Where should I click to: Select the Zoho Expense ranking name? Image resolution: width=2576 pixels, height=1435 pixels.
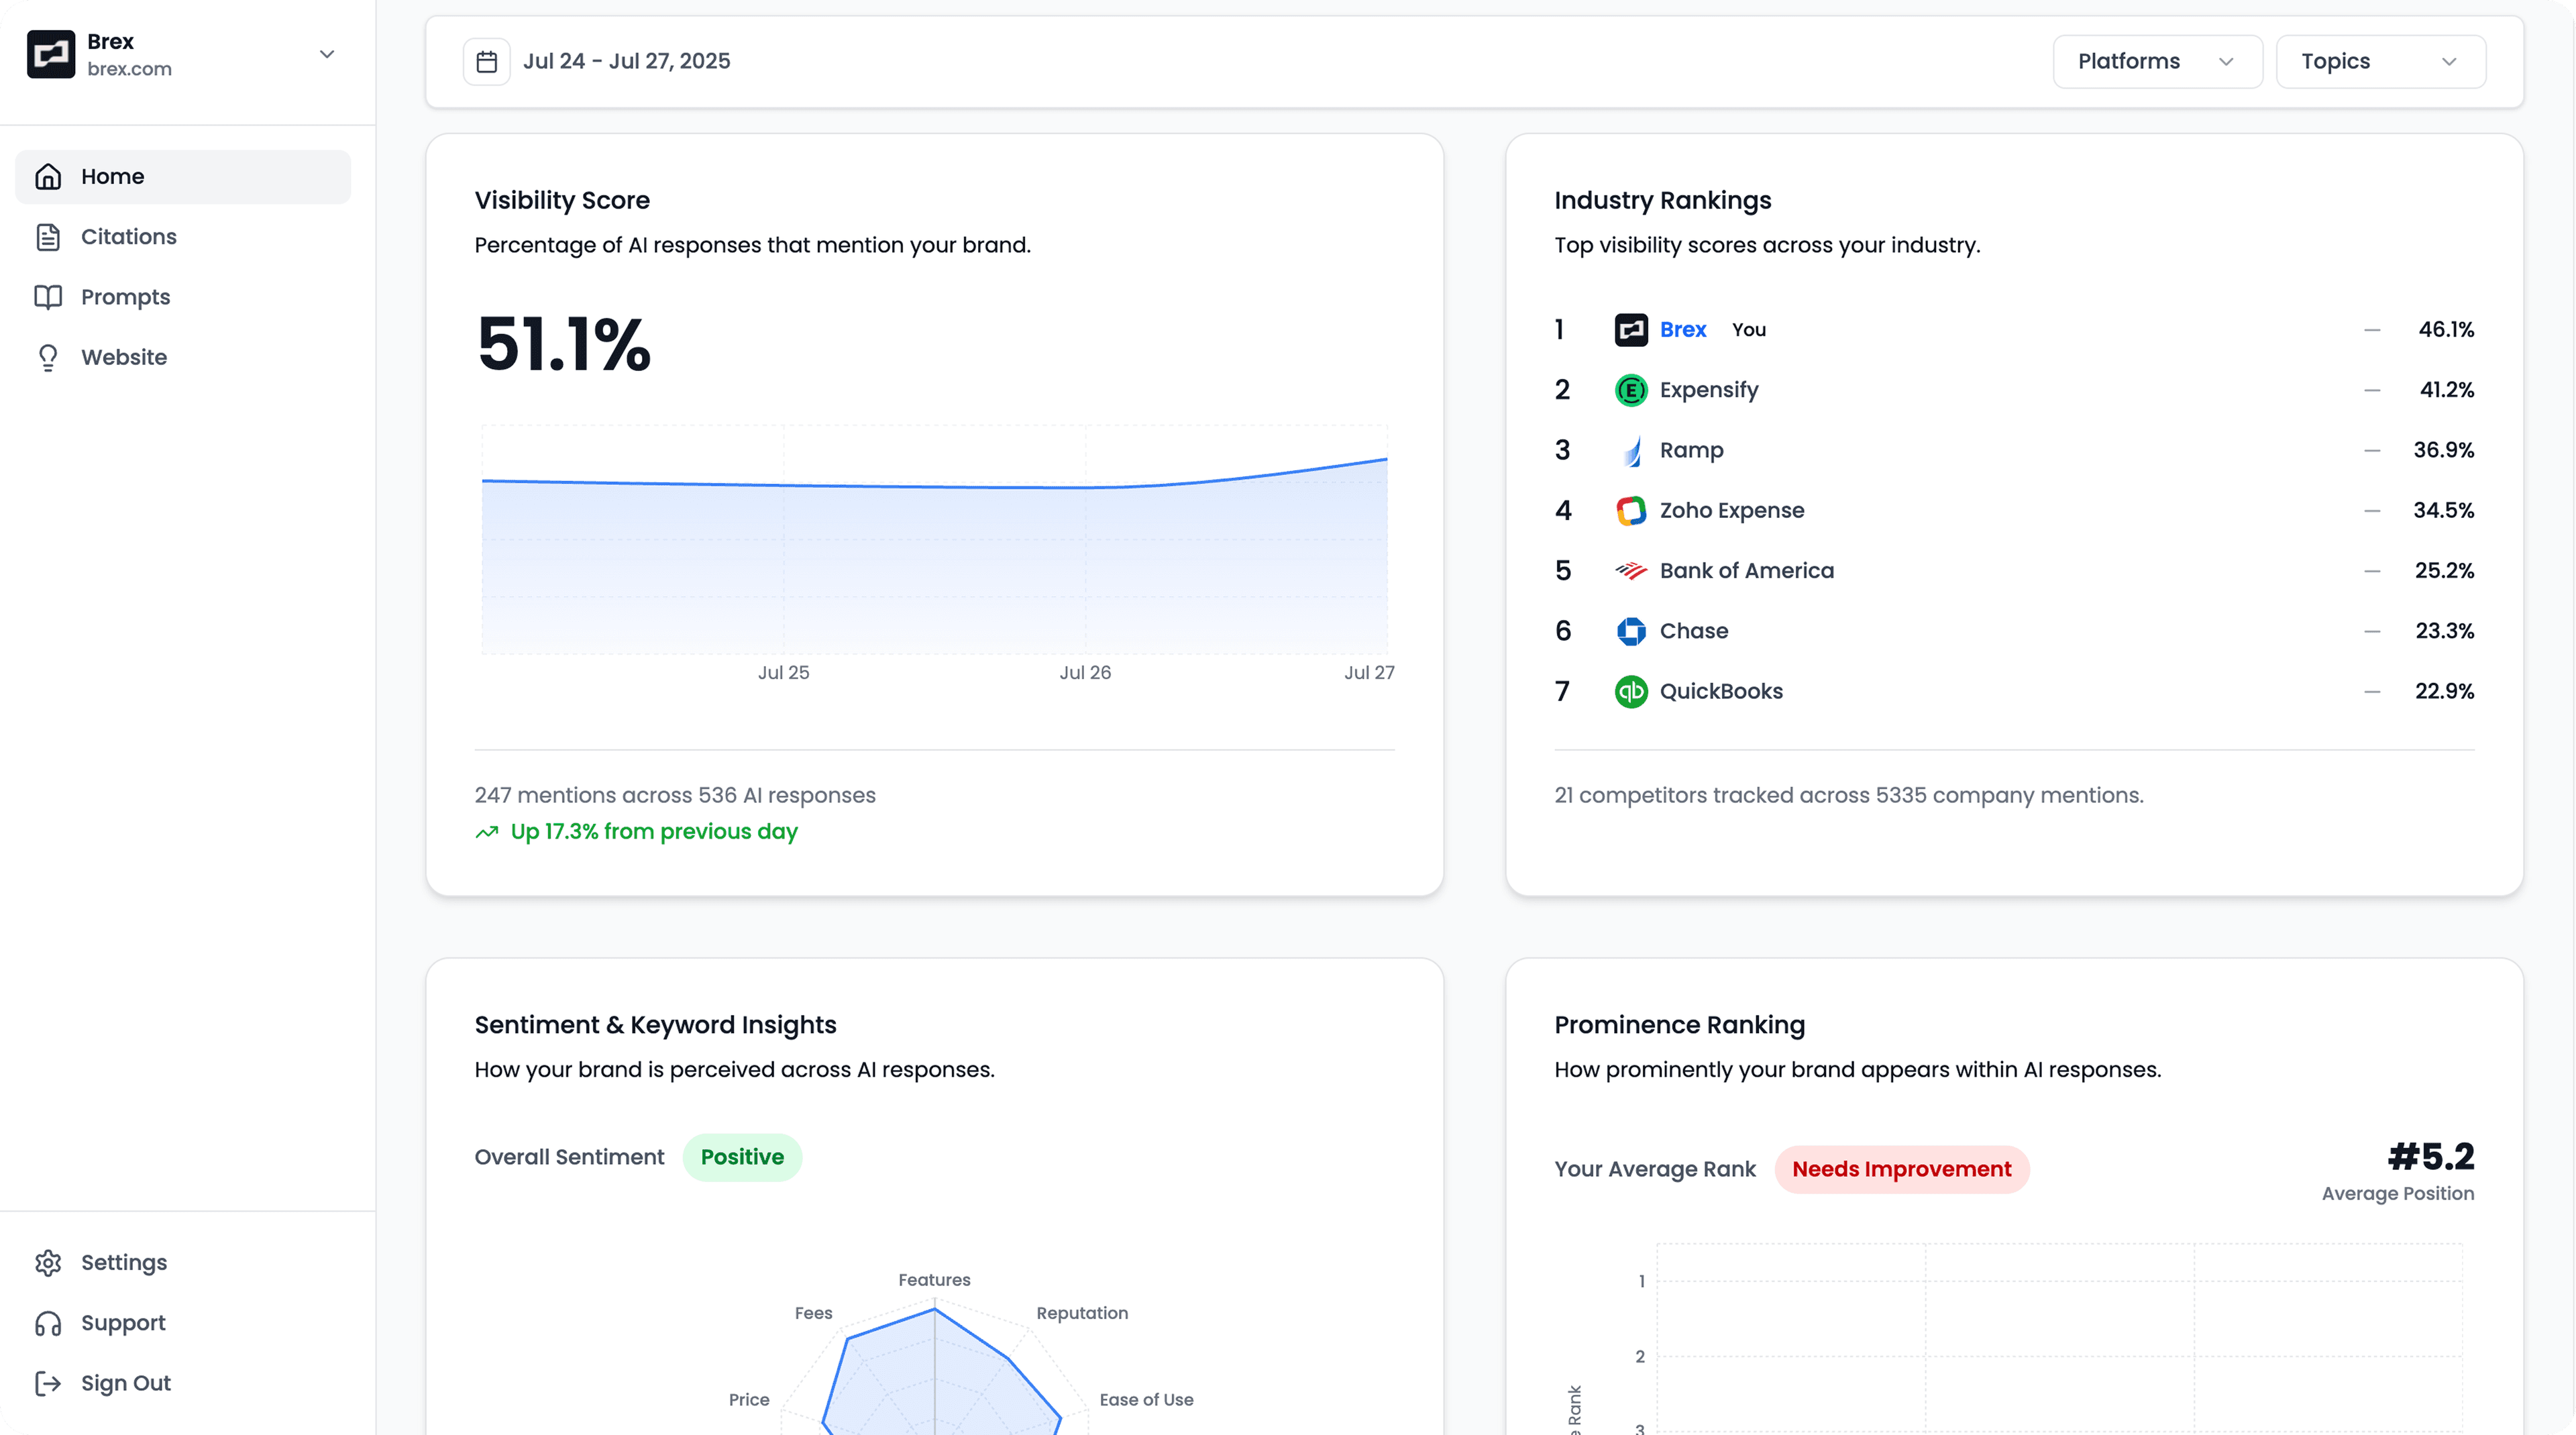(x=1732, y=511)
